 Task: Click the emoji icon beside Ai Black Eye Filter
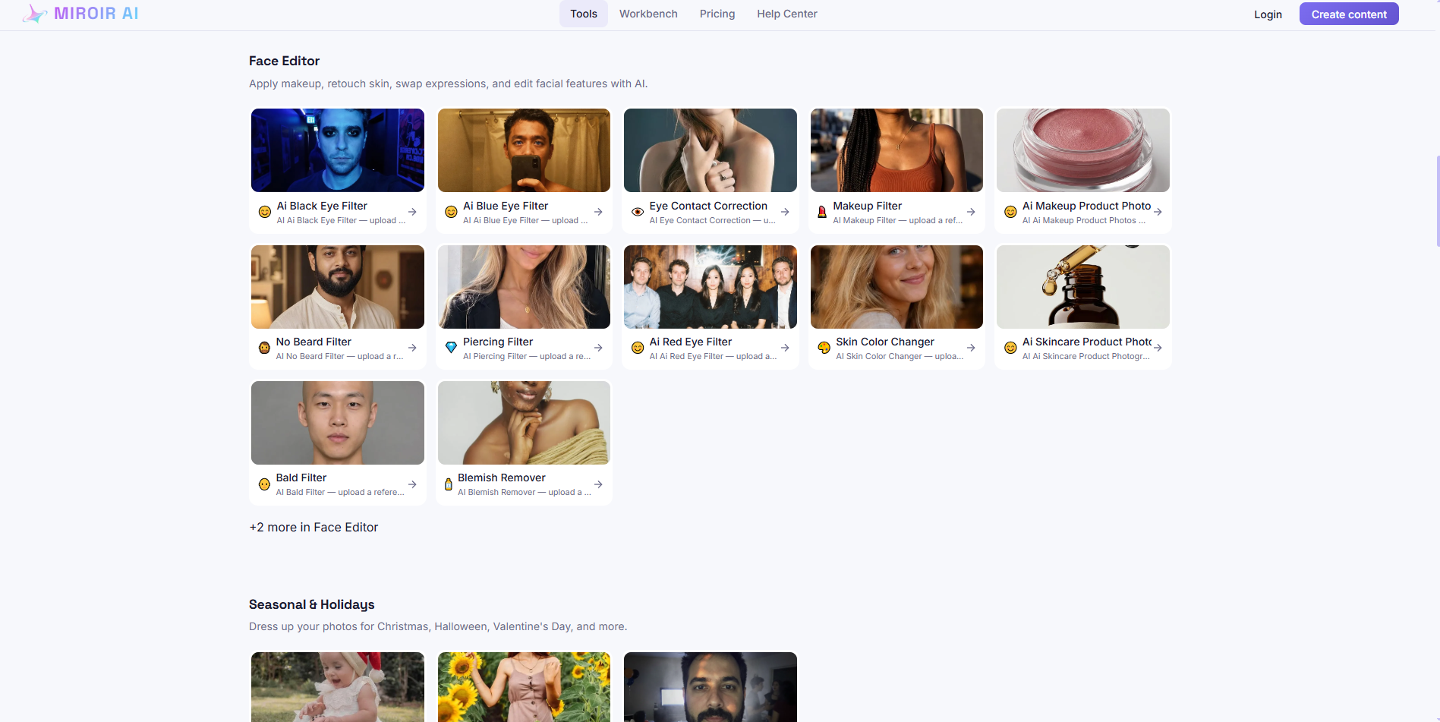(265, 212)
